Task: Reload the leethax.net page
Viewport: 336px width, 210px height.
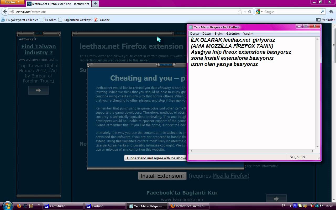Action: [x=250, y=12]
